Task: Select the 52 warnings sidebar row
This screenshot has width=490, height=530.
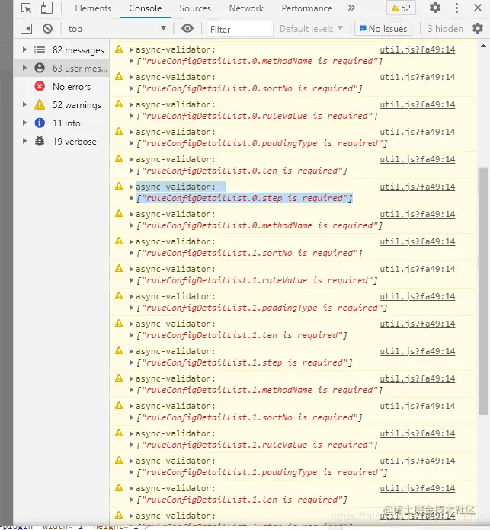Action: [x=62, y=105]
